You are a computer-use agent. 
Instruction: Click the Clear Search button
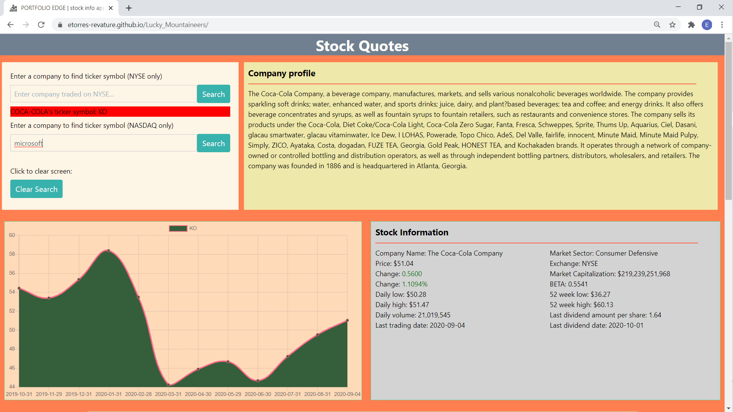coord(36,189)
